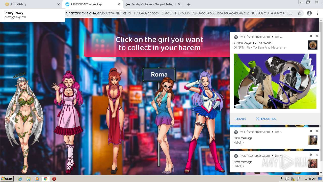Image resolution: width=323 pixels, height=182 pixels.
Task: Click the bitcoin coin thumbnail
Action: (313, 45)
